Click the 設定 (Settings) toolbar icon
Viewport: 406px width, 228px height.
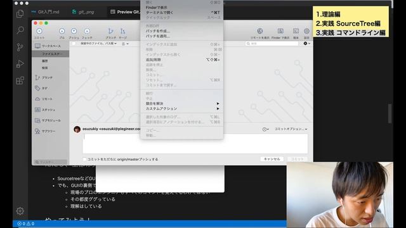click(x=306, y=31)
